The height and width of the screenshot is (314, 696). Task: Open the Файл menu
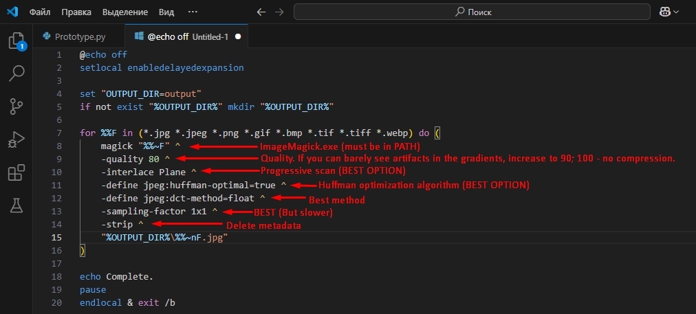pyautogui.click(x=39, y=12)
